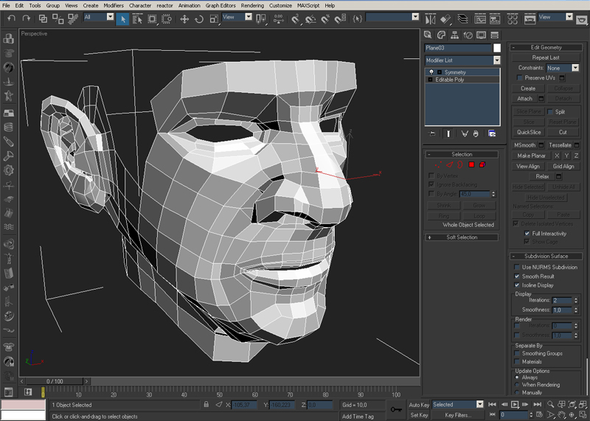The image size is (590, 421).
Task: Enable Smoothing Groups checkbox
Action: [517, 353]
